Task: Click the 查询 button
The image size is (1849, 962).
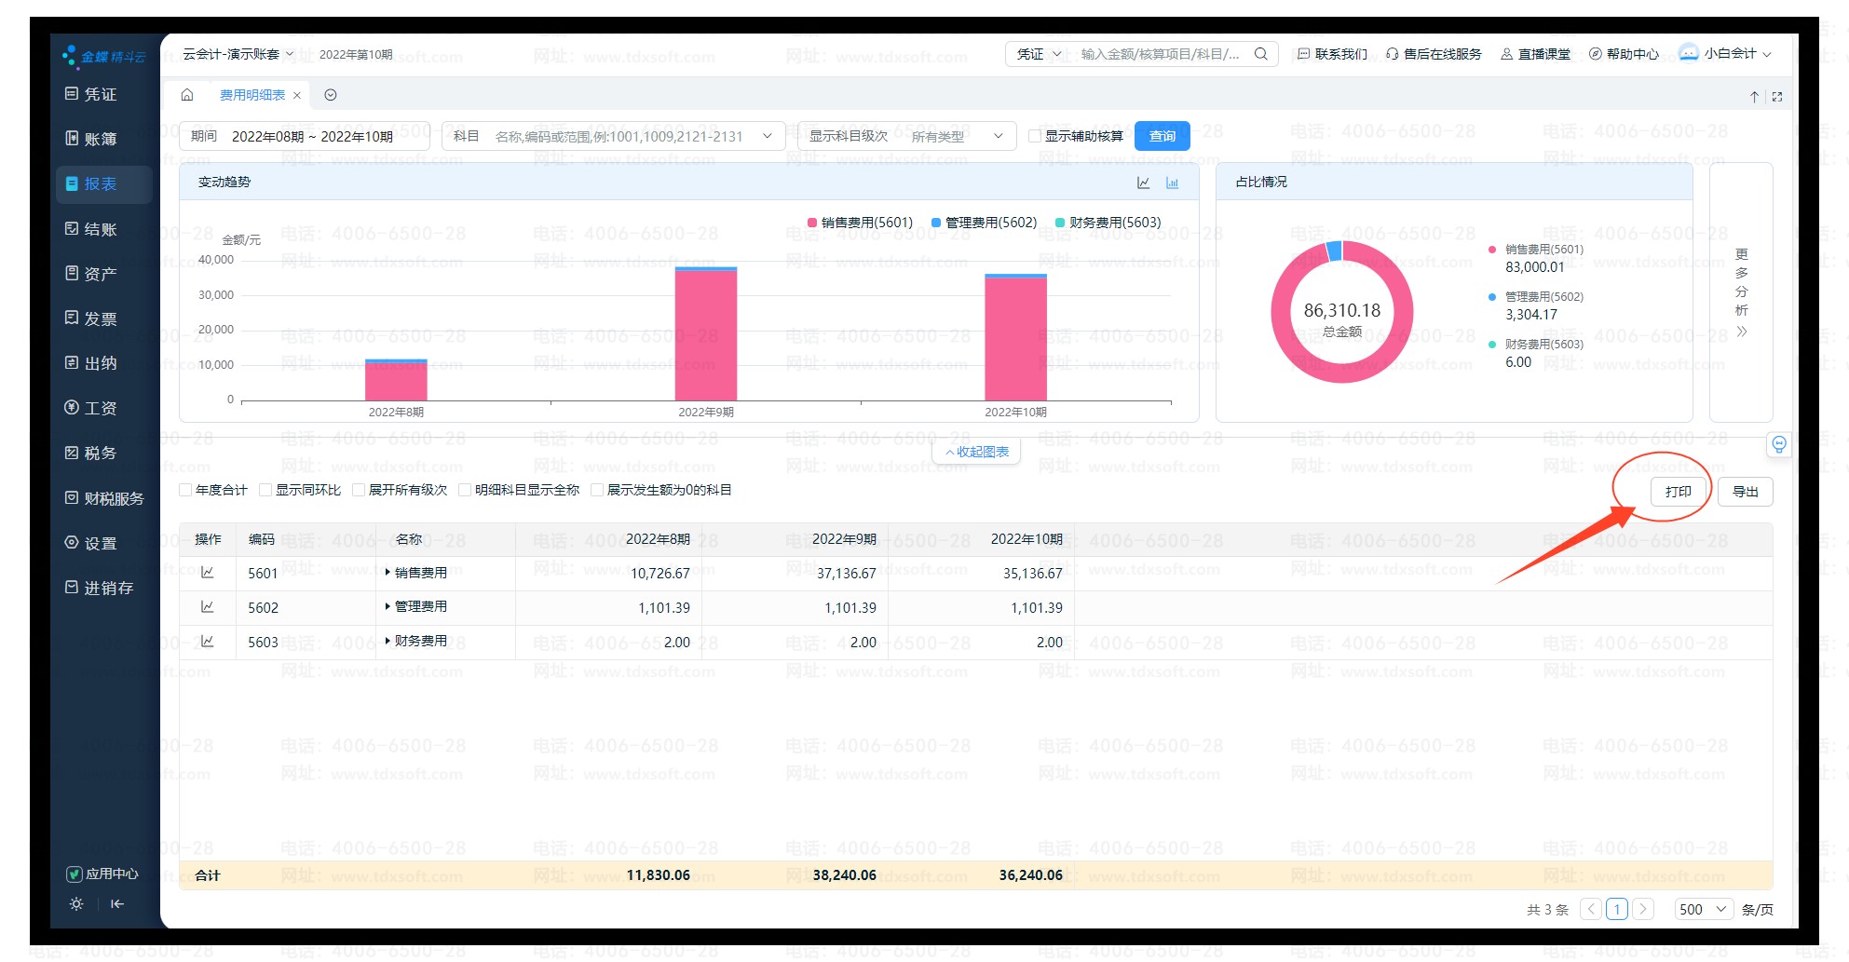Action: tap(1162, 136)
